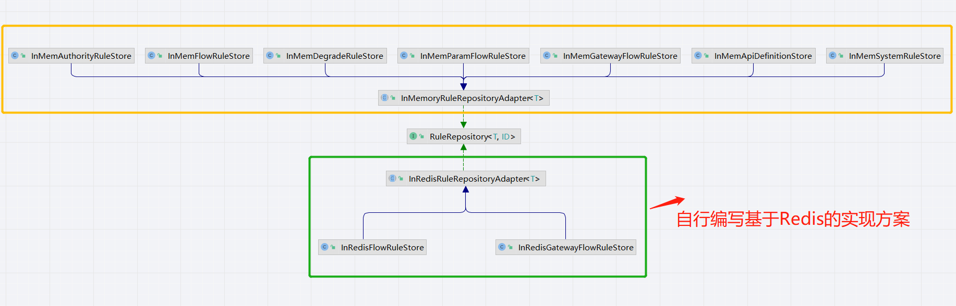Screen dimensions: 956x306
Task: Select the InMemFlowRuleStore class node
Action: pos(199,56)
